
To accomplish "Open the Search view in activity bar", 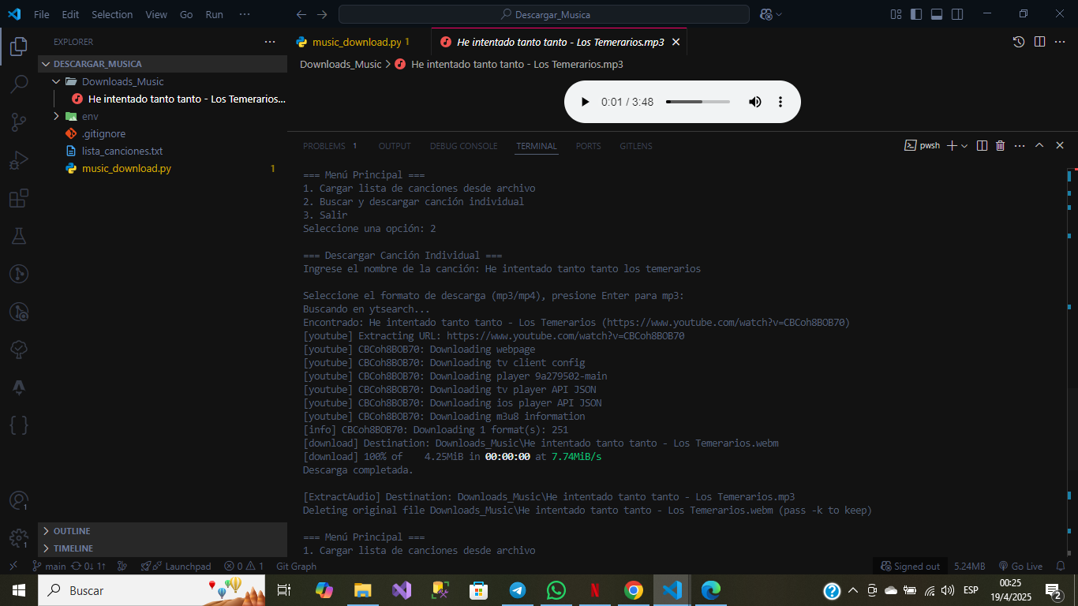I will point(19,84).
